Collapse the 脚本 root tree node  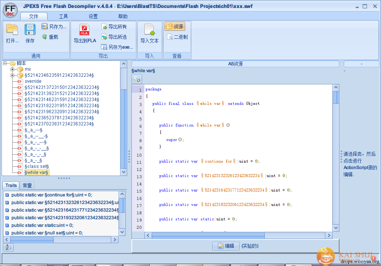5,63
